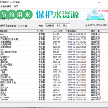Click 正版平台 category in the 388.58 row

pyautogui.click(x=95, y=49)
